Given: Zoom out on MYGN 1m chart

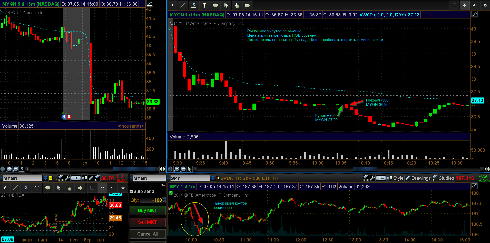Looking at the screenshot, I should 183,169.
